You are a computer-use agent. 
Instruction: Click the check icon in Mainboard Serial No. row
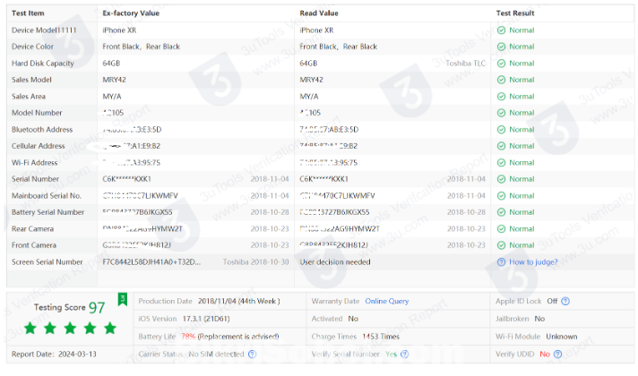coord(501,196)
